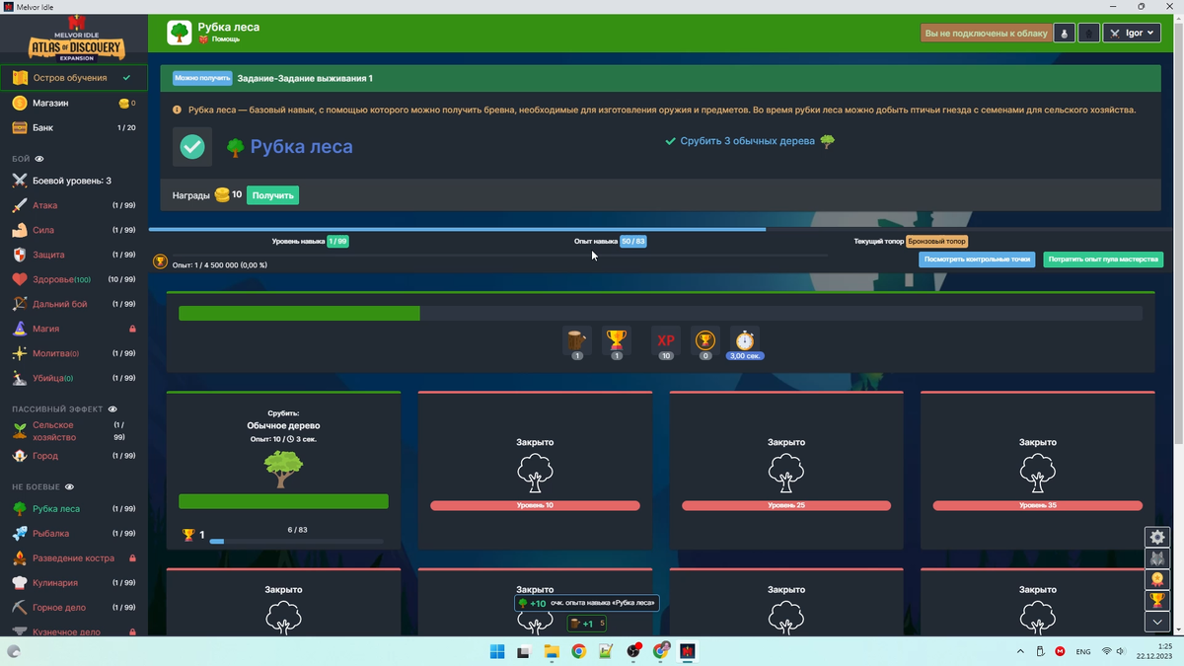Open the Кулинария skill
1184x666 pixels.
[74, 583]
